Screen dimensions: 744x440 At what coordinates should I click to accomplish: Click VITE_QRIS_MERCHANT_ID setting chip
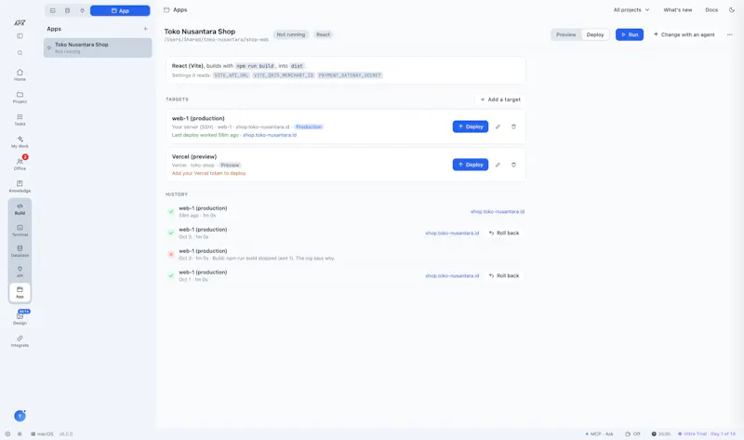(x=284, y=75)
